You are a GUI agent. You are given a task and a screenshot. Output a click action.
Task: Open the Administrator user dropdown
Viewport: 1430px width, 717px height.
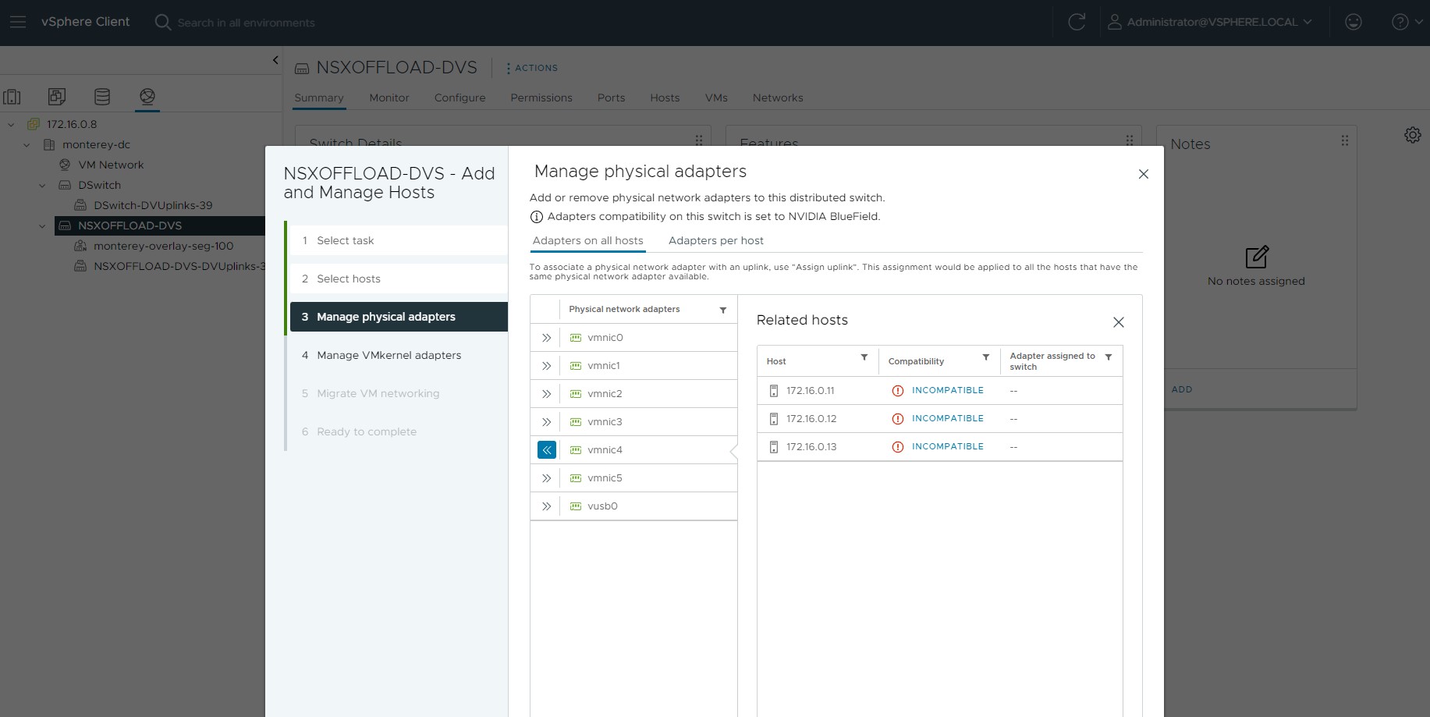coord(1210,22)
